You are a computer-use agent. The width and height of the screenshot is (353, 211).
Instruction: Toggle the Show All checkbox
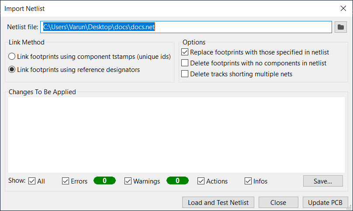tap(32, 181)
